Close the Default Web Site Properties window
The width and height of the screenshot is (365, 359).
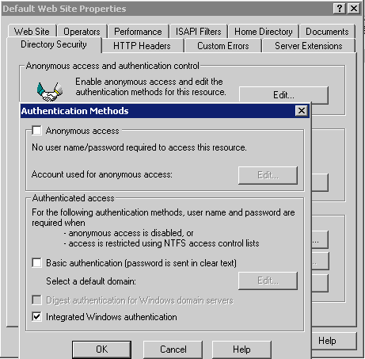pos(354,9)
